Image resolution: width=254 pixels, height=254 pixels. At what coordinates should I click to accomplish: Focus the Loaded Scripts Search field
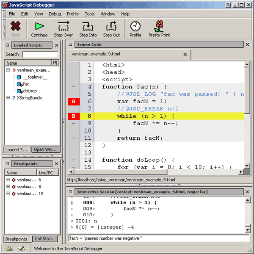click(x=40, y=54)
